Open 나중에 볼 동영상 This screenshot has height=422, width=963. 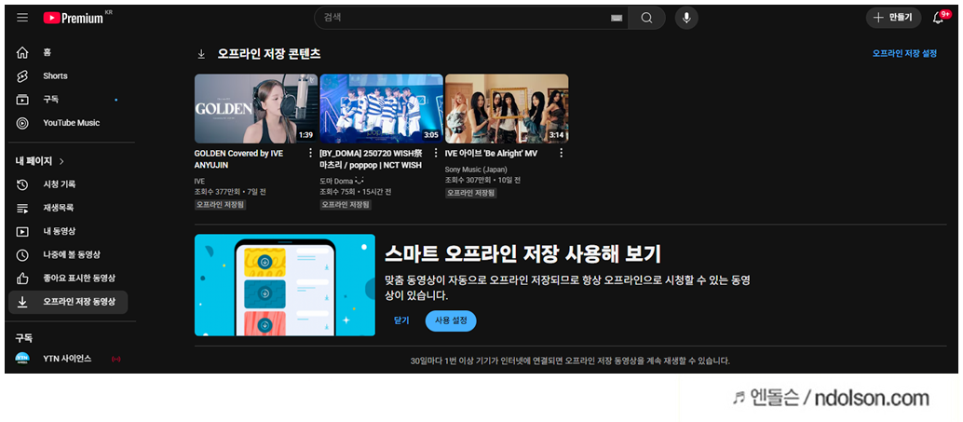tap(71, 255)
